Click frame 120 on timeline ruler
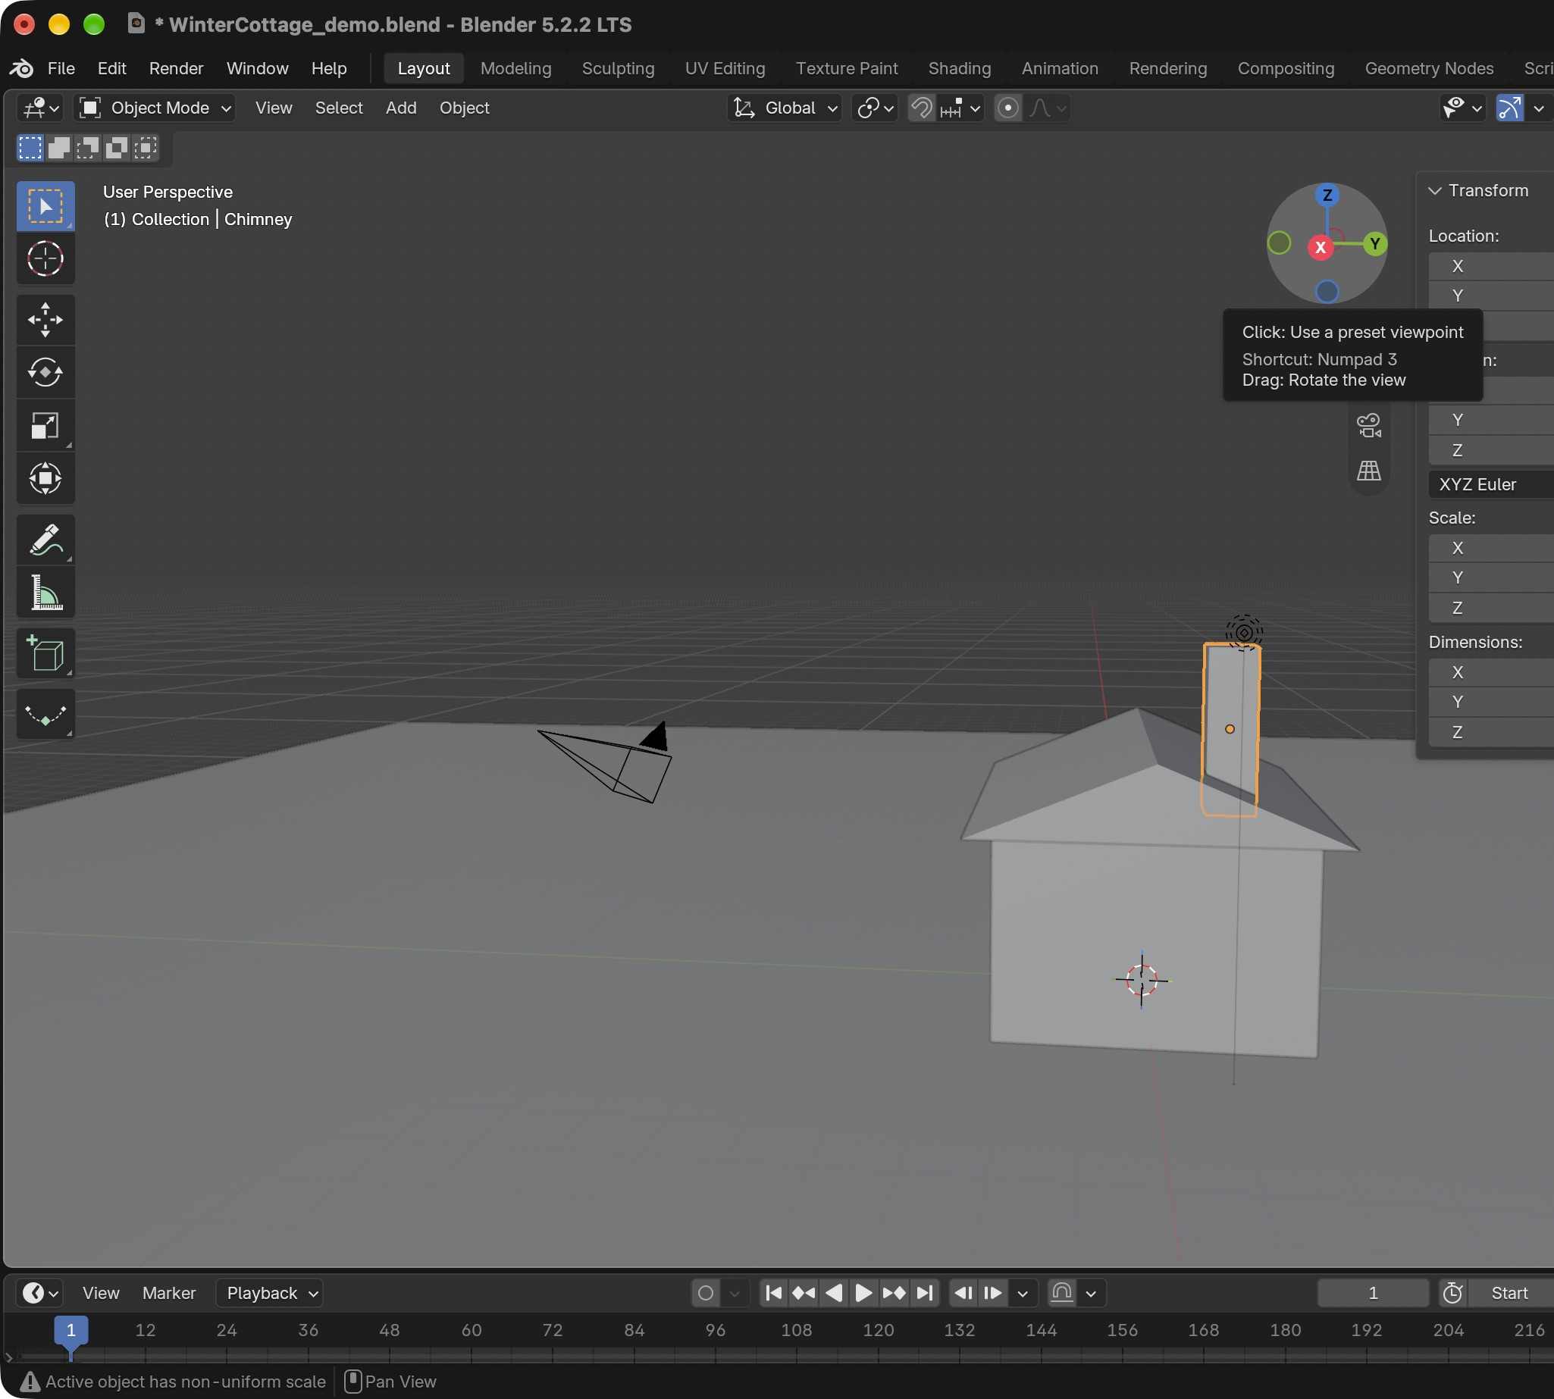1554x1399 pixels. point(878,1330)
